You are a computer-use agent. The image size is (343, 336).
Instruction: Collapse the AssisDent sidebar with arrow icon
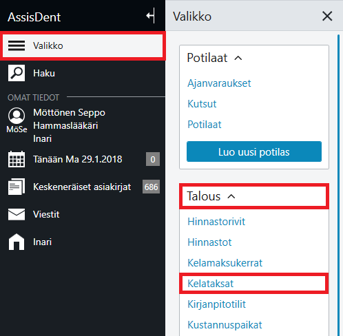(x=151, y=16)
